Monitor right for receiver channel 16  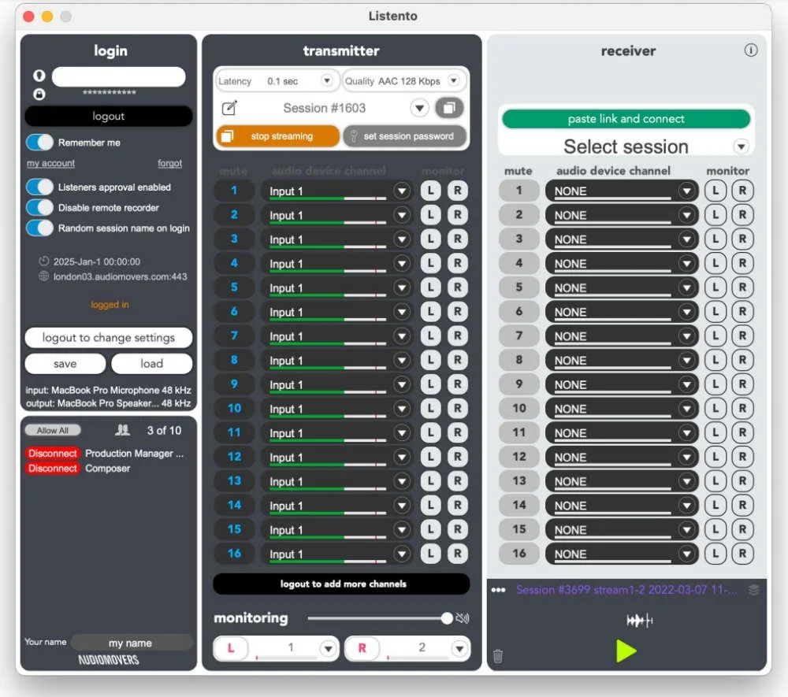pyautogui.click(x=742, y=554)
